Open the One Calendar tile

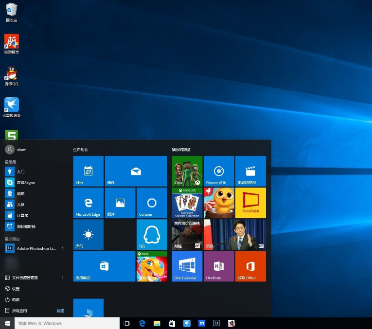coord(187,266)
